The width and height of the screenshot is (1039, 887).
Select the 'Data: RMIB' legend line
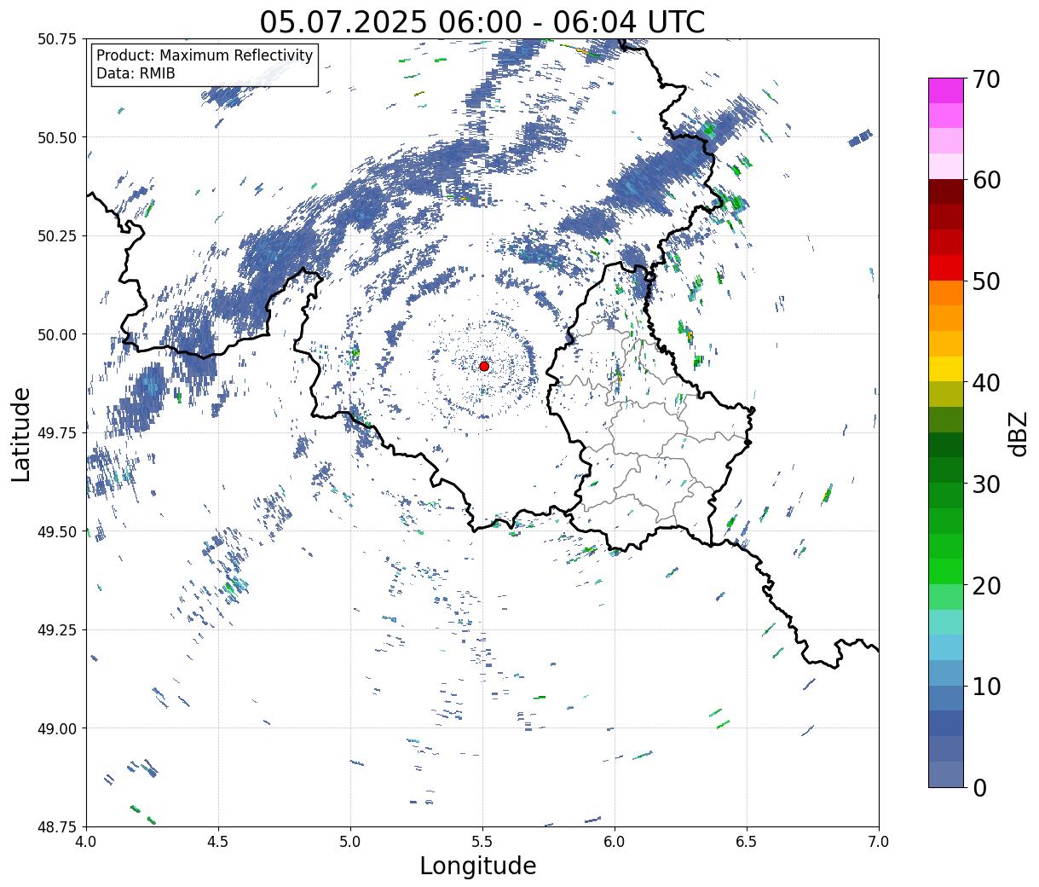tap(136, 73)
